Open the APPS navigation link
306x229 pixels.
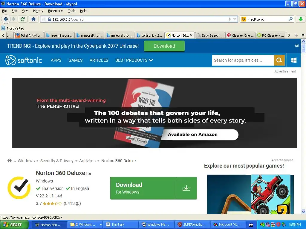coord(56,60)
